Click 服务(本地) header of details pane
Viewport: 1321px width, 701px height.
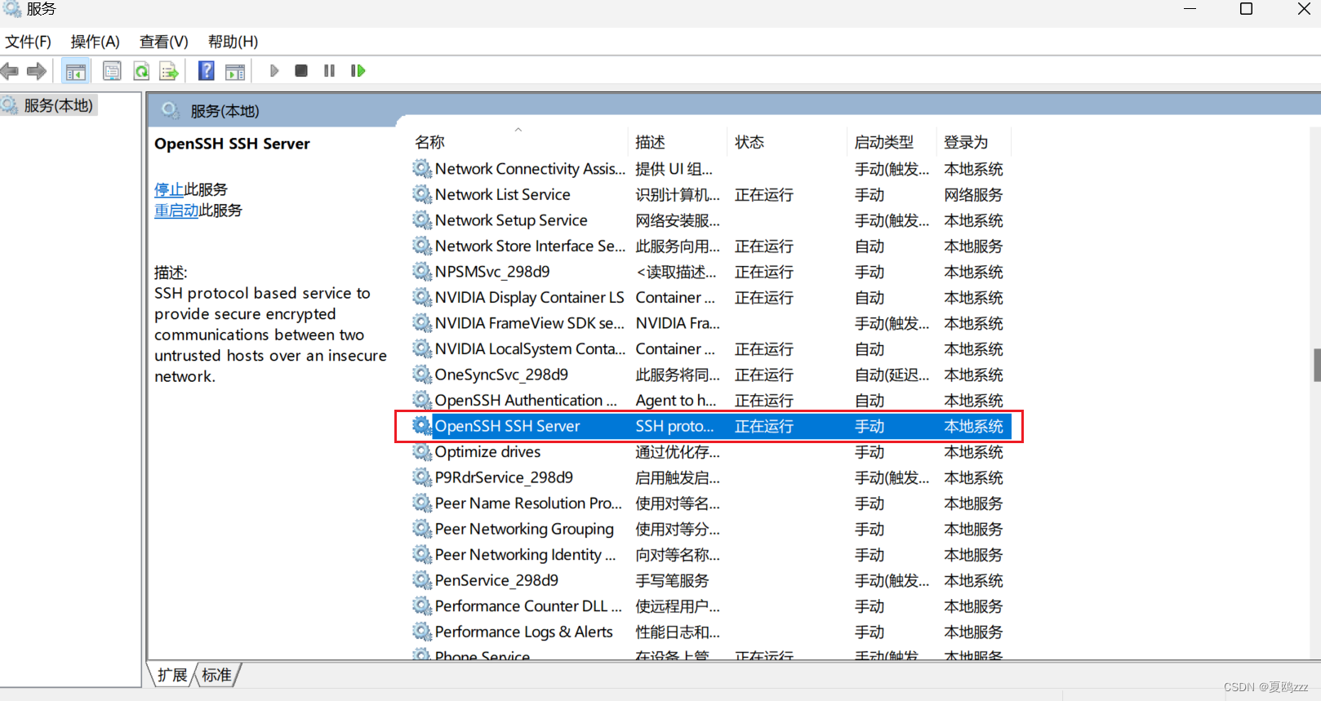225,111
